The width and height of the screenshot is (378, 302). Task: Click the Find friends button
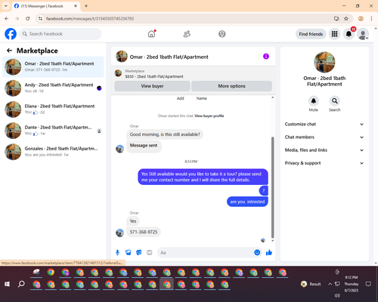pos(311,34)
